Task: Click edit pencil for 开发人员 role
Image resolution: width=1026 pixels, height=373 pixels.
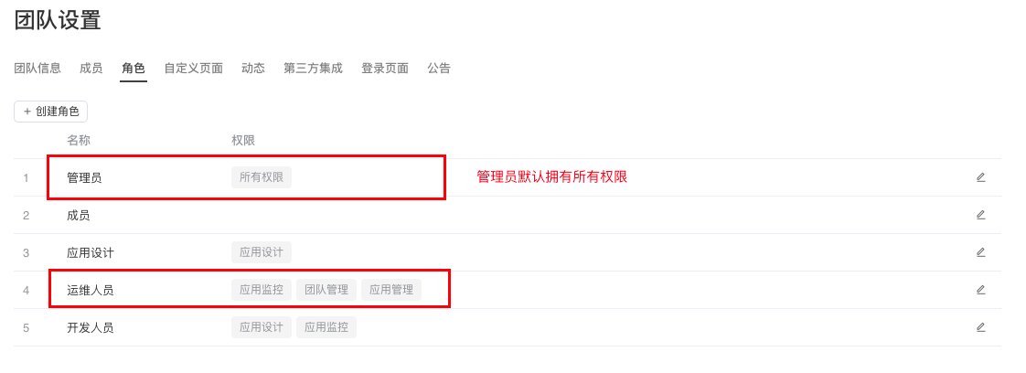Action: [x=980, y=327]
